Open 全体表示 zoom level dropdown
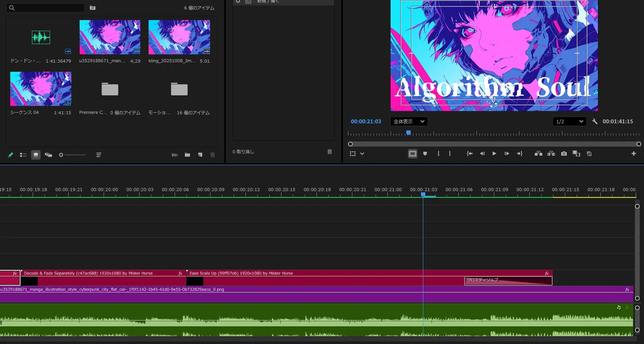Image resolution: width=644 pixels, height=344 pixels. pos(409,121)
